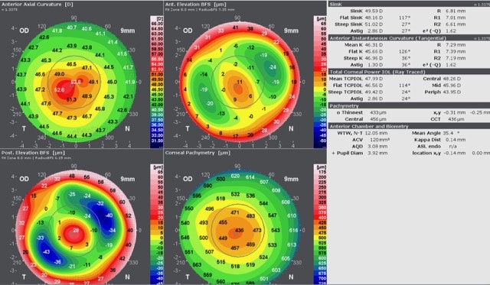Click the R 6.81 mm value
490x285 pixels.
pos(456,11)
